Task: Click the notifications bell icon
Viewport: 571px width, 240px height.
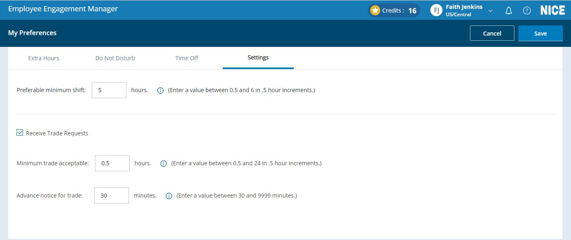Action: 509,11
